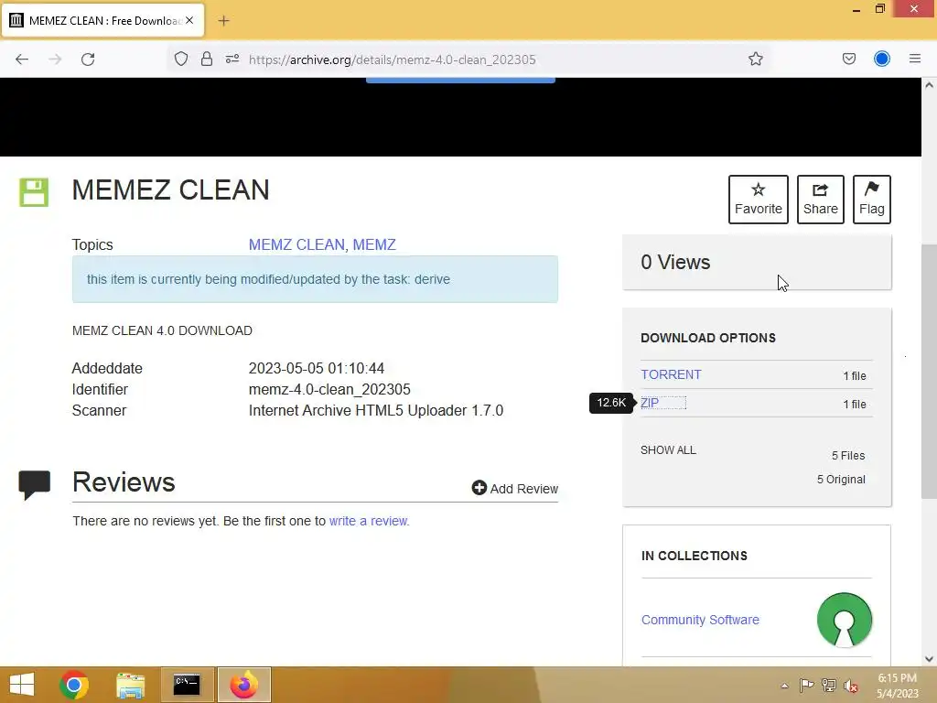Click the TORRENT download link
Image resolution: width=937 pixels, height=703 pixels.
point(671,374)
